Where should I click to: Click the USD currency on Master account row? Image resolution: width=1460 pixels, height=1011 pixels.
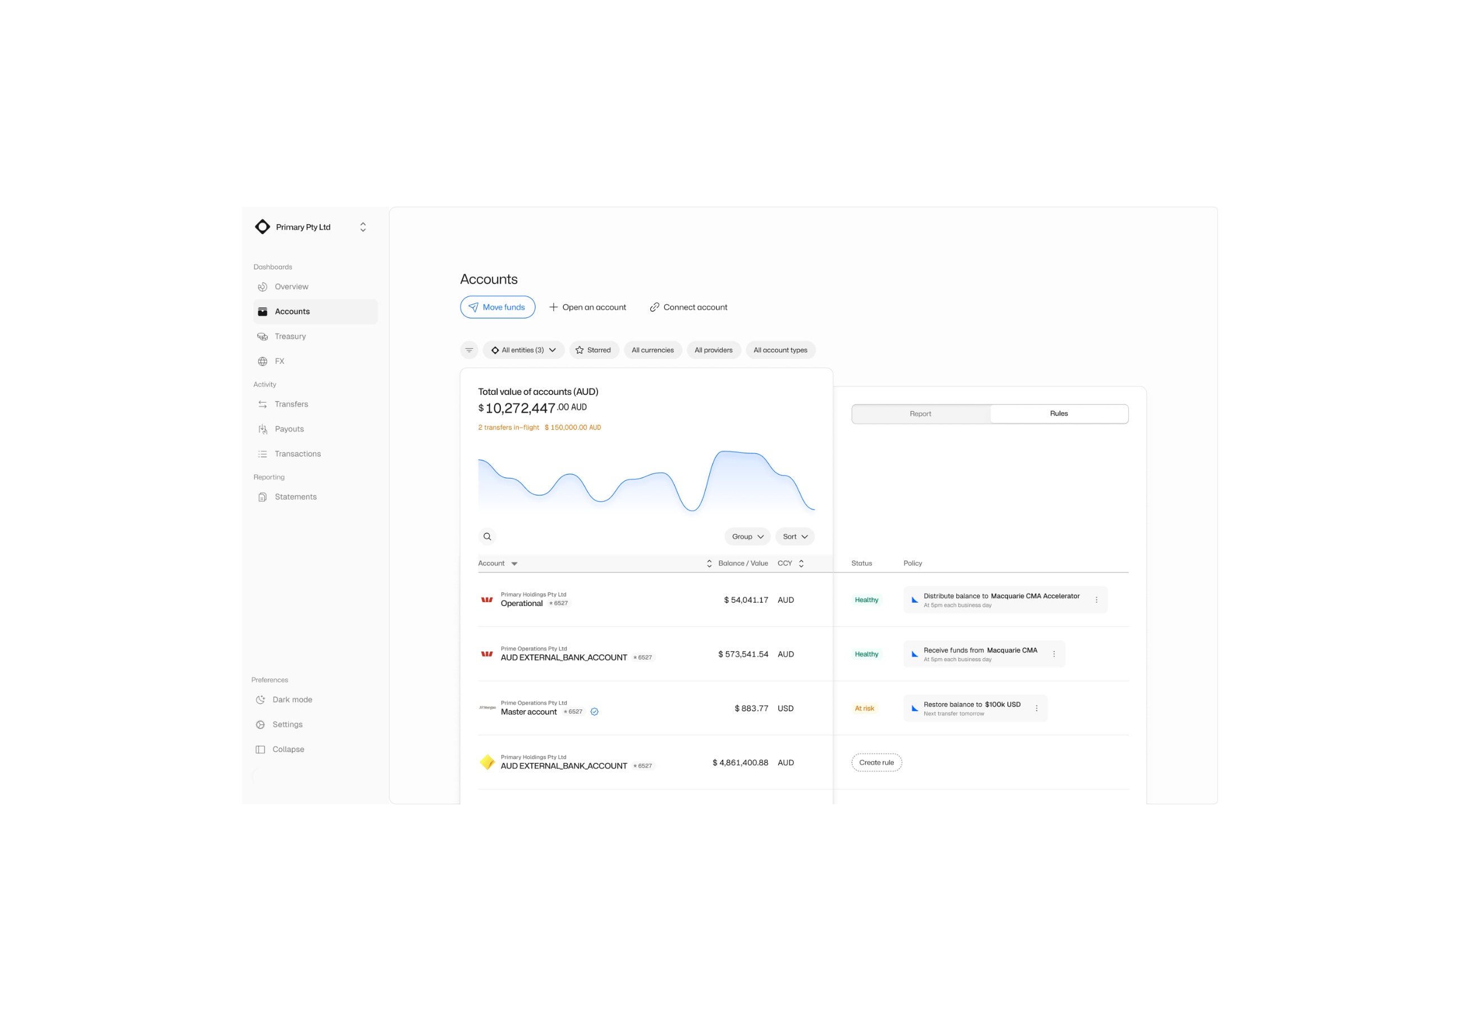[785, 708]
